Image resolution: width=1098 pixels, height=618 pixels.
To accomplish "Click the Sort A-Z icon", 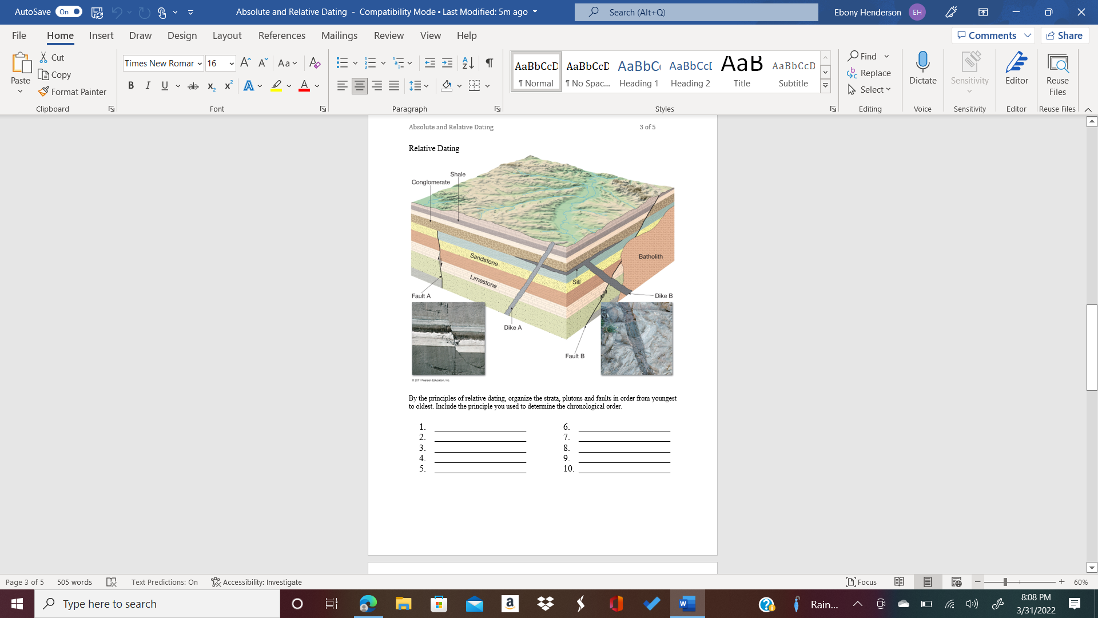I will point(468,63).
